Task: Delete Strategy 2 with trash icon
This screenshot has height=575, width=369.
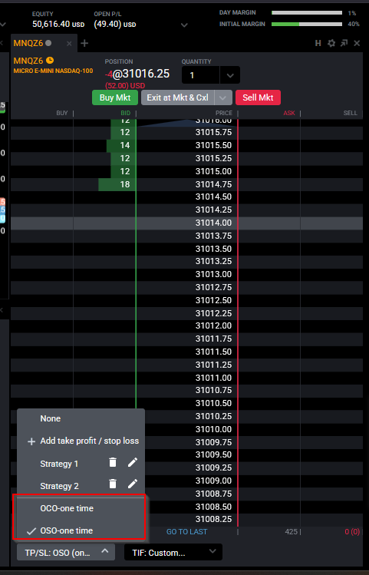Action: pyautogui.click(x=113, y=484)
